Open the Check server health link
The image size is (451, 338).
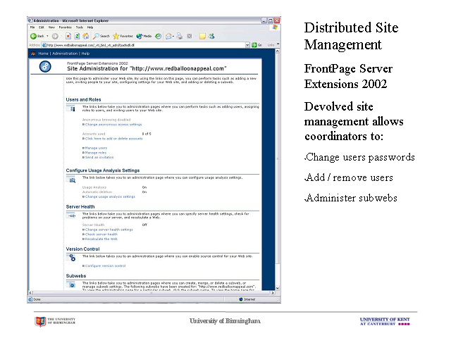(101, 234)
